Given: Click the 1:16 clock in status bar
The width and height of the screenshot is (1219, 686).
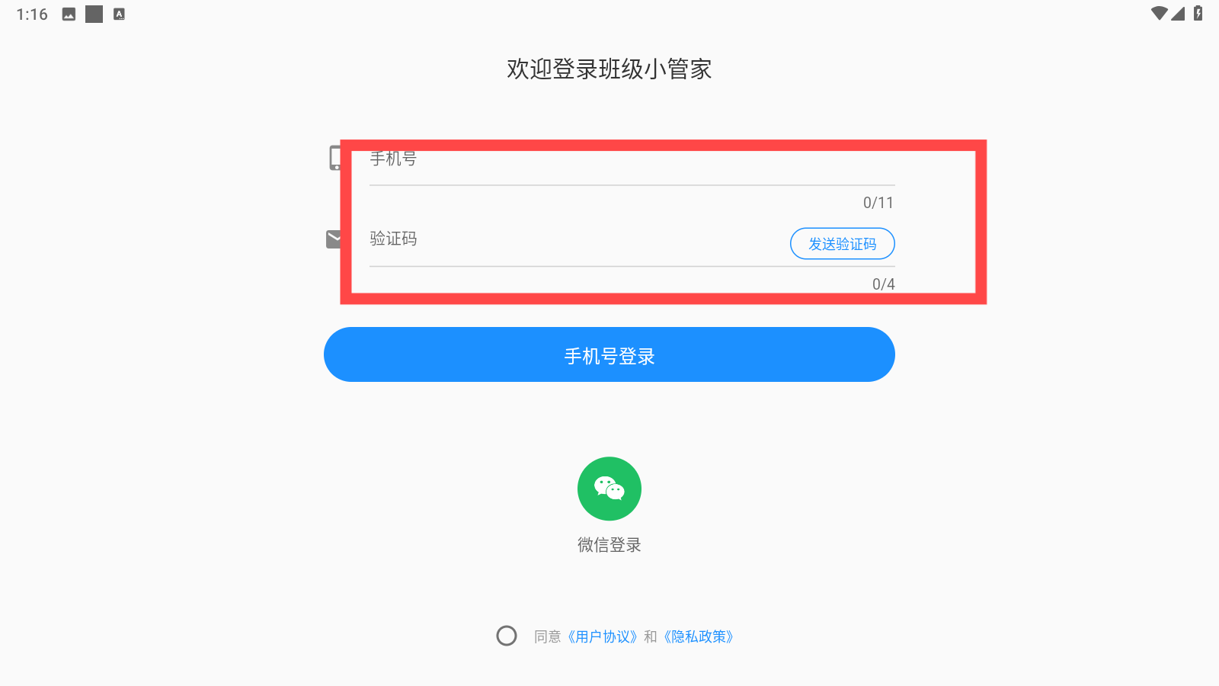Looking at the screenshot, I should pos(32,14).
